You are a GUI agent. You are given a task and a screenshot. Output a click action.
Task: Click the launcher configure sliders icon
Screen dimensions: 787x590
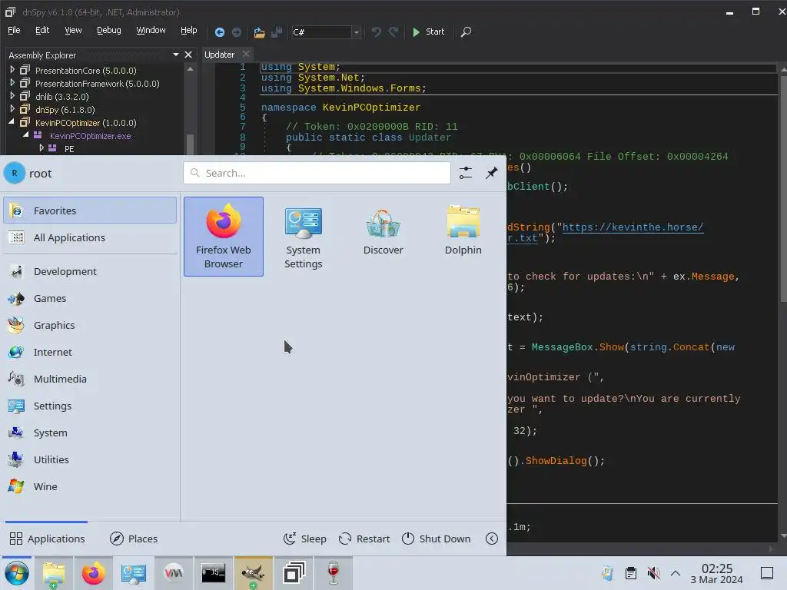pos(465,173)
